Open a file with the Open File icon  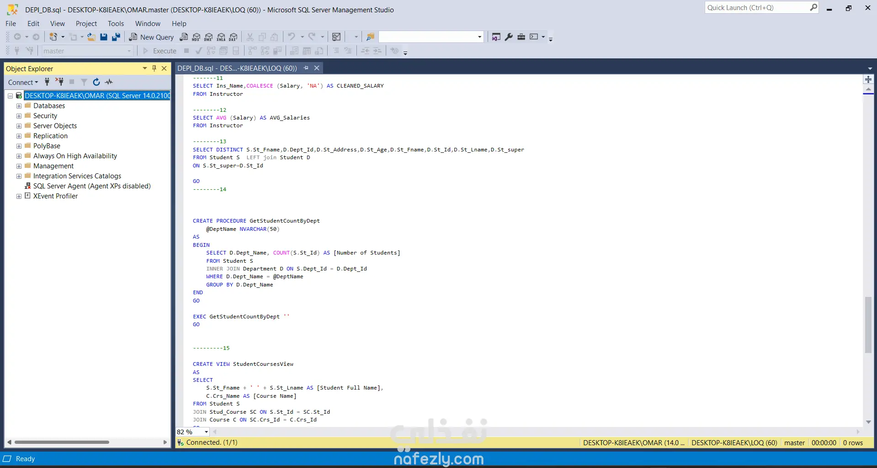[91, 37]
